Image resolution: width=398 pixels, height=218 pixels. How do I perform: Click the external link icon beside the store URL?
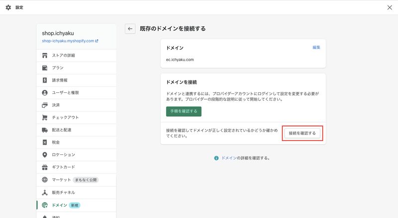click(97, 41)
